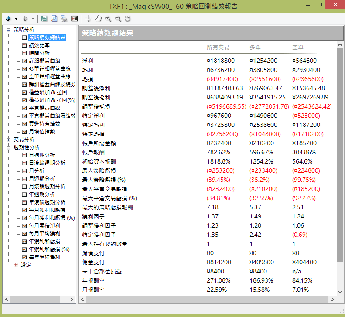345x317 pixels.
Task: Click scroll-down arrow of results panel
Action: 340,292
